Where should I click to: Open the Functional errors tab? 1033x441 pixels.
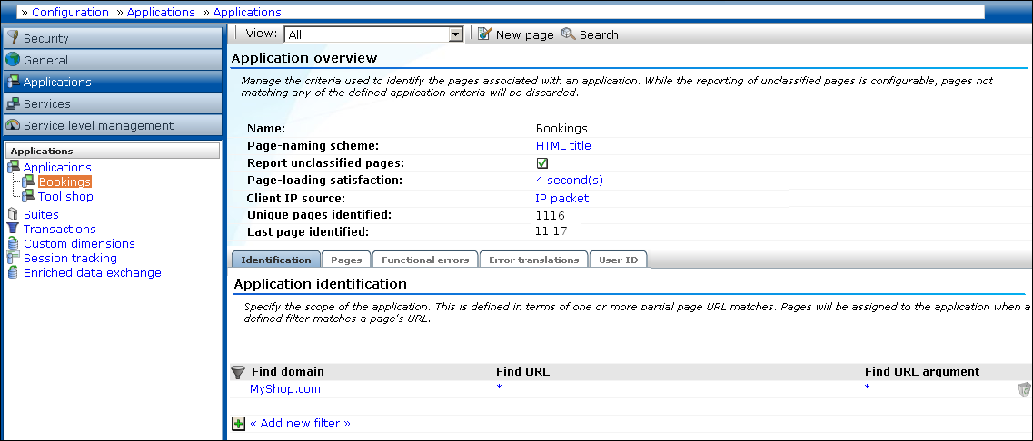(425, 260)
